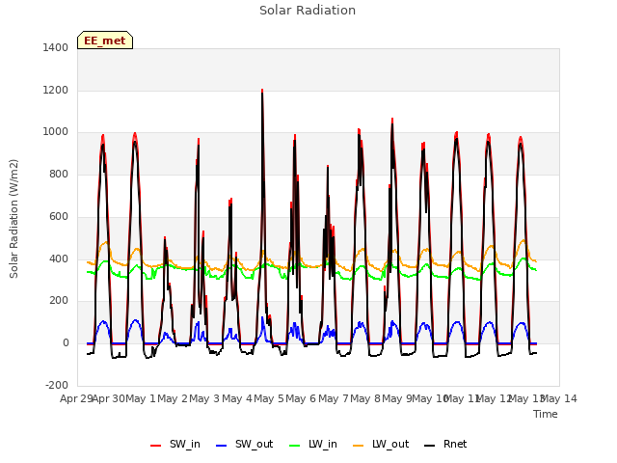Click the blue SW_out legend swatch
The height and width of the screenshot is (463, 617).
pos(222,446)
